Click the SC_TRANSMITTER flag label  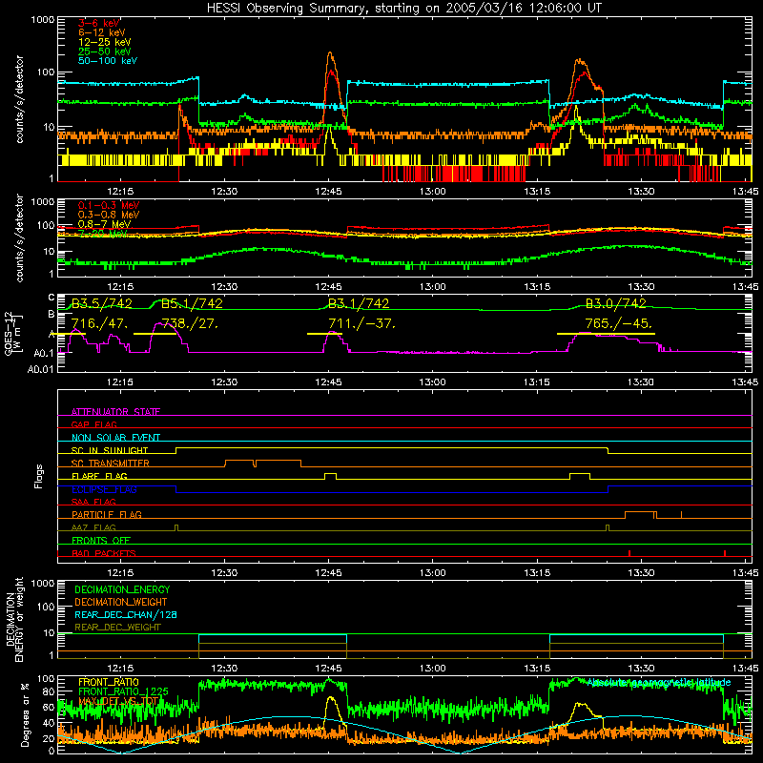[111, 463]
